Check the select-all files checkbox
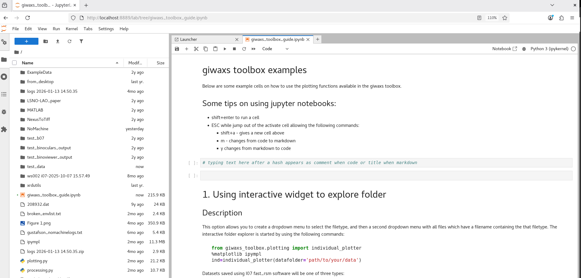Screen dimensions: 581x278 [x=14, y=63]
